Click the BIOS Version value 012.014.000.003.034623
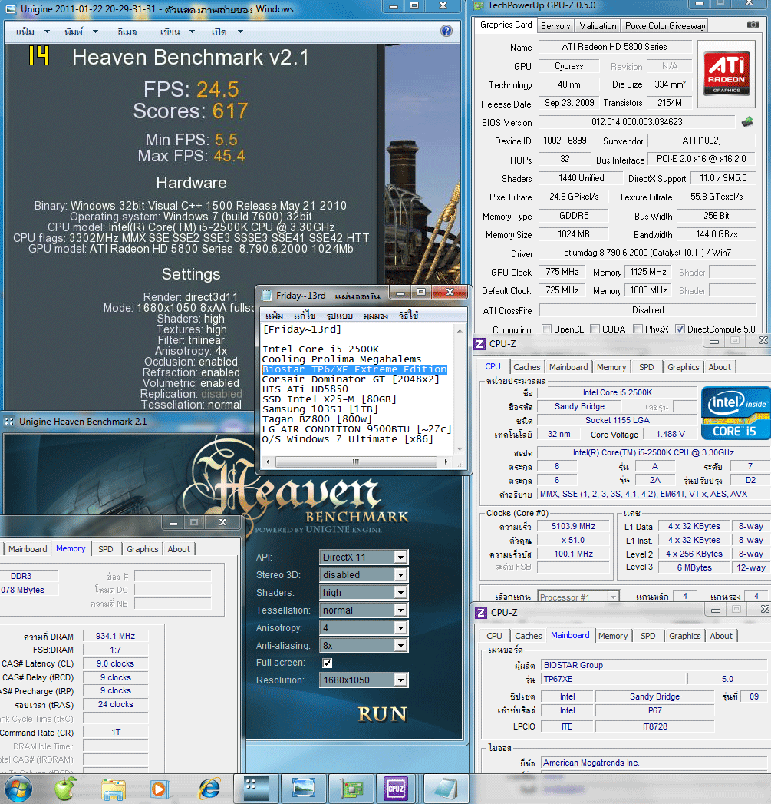Image resolution: width=771 pixels, height=804 pixels. pos(637,122)
